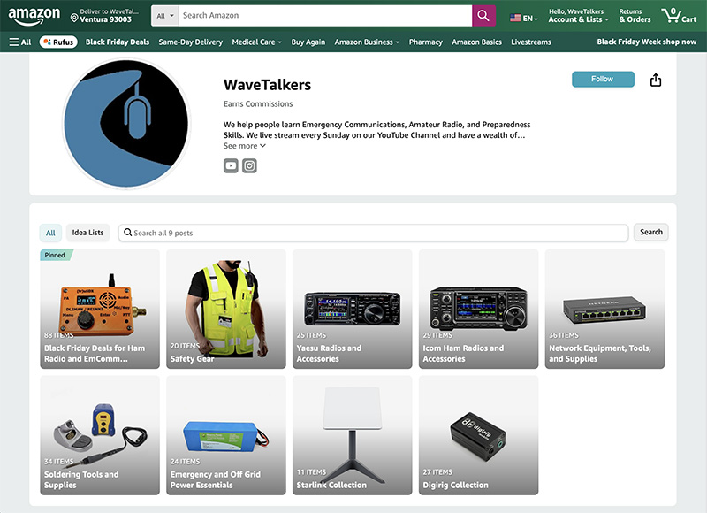Select the All posts tab
This screenshot has width=707, height=513.
50,233
